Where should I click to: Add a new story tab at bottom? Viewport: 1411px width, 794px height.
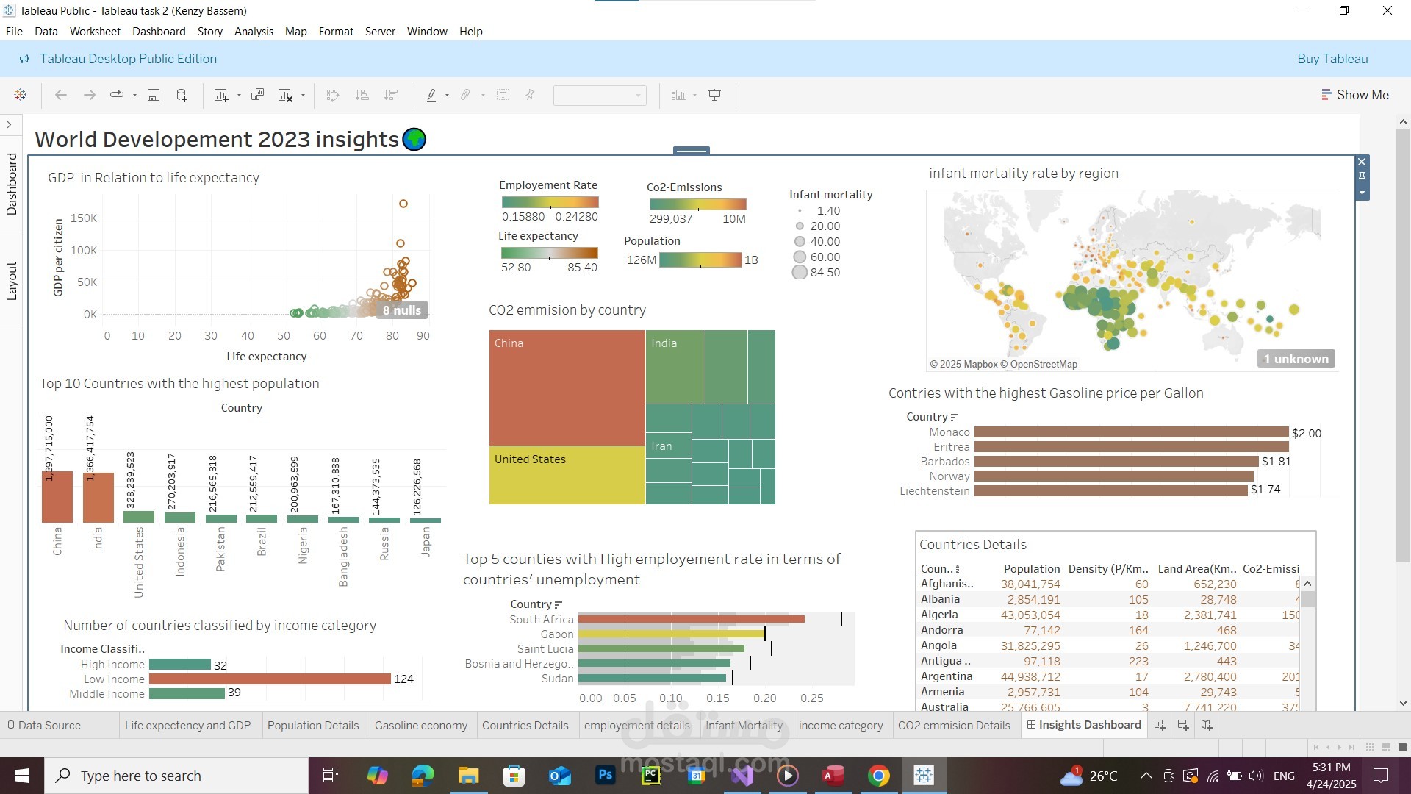[x=1207, y=725]
